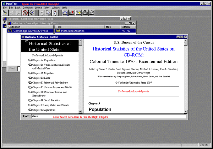Open the red Preface and Acknowledgments link
The height and width of the screenshot is (149, 213).
(x=133, y=91)
